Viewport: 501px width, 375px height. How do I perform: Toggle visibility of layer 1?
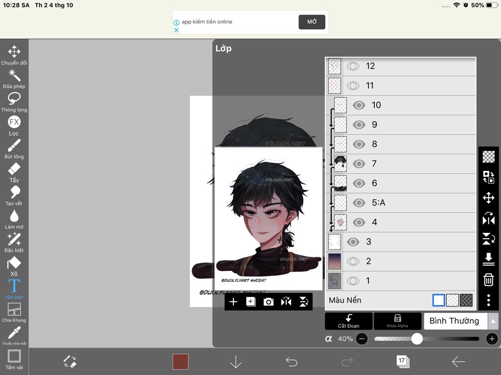353,281
